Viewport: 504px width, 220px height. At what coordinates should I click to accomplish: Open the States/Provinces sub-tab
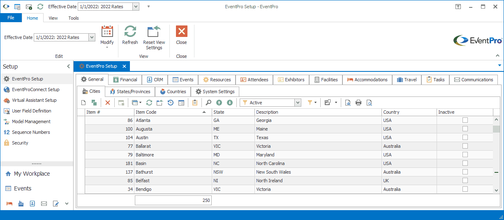point(130,92)
